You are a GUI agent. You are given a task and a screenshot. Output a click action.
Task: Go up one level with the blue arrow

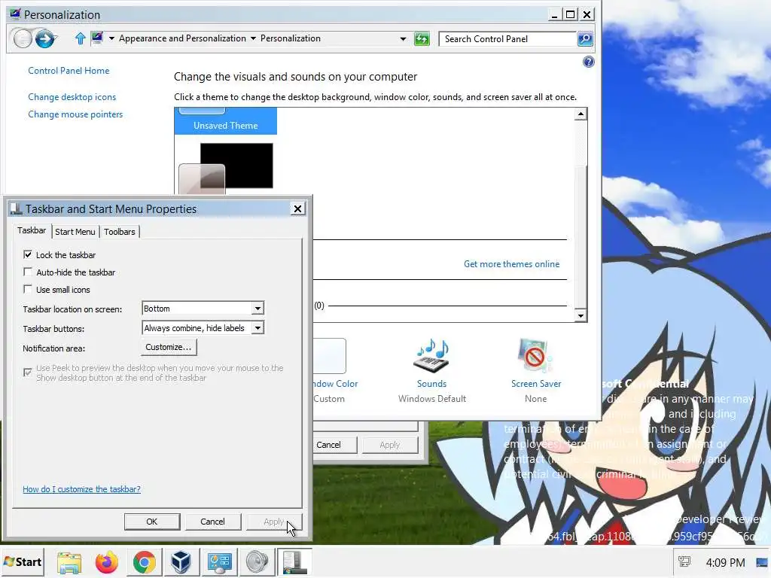click(x=81, y=38)
